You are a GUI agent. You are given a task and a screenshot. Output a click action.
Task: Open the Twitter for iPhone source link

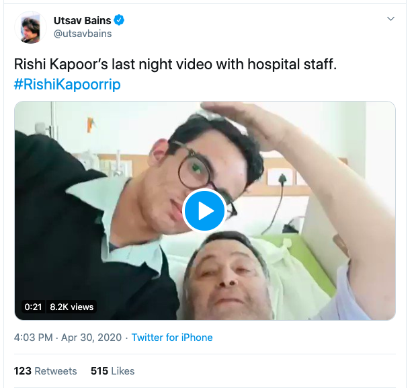tap(172, 338)
